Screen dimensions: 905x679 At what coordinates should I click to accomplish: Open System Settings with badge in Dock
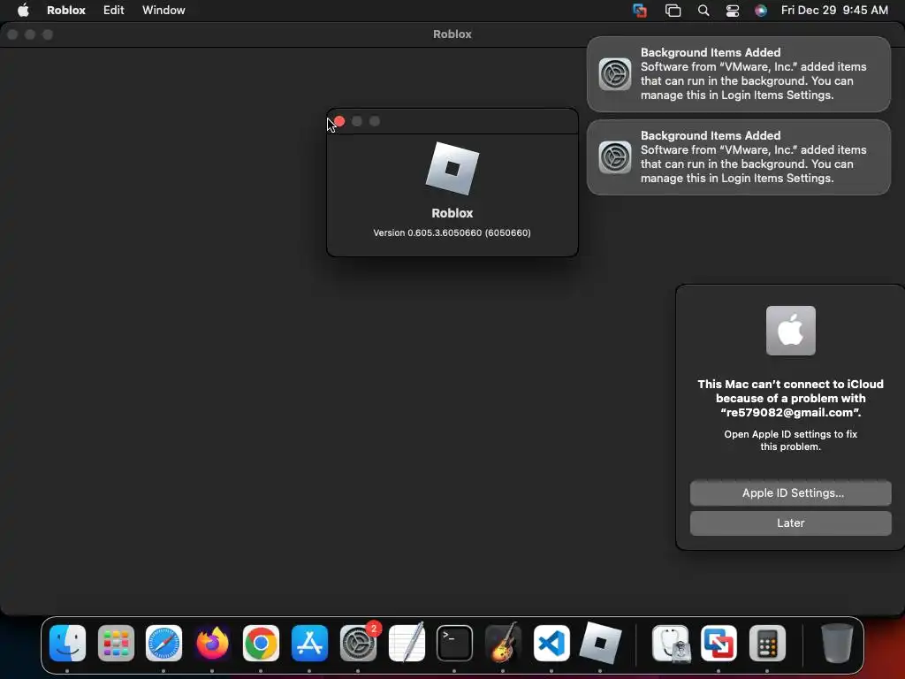[x=358, y=643]
